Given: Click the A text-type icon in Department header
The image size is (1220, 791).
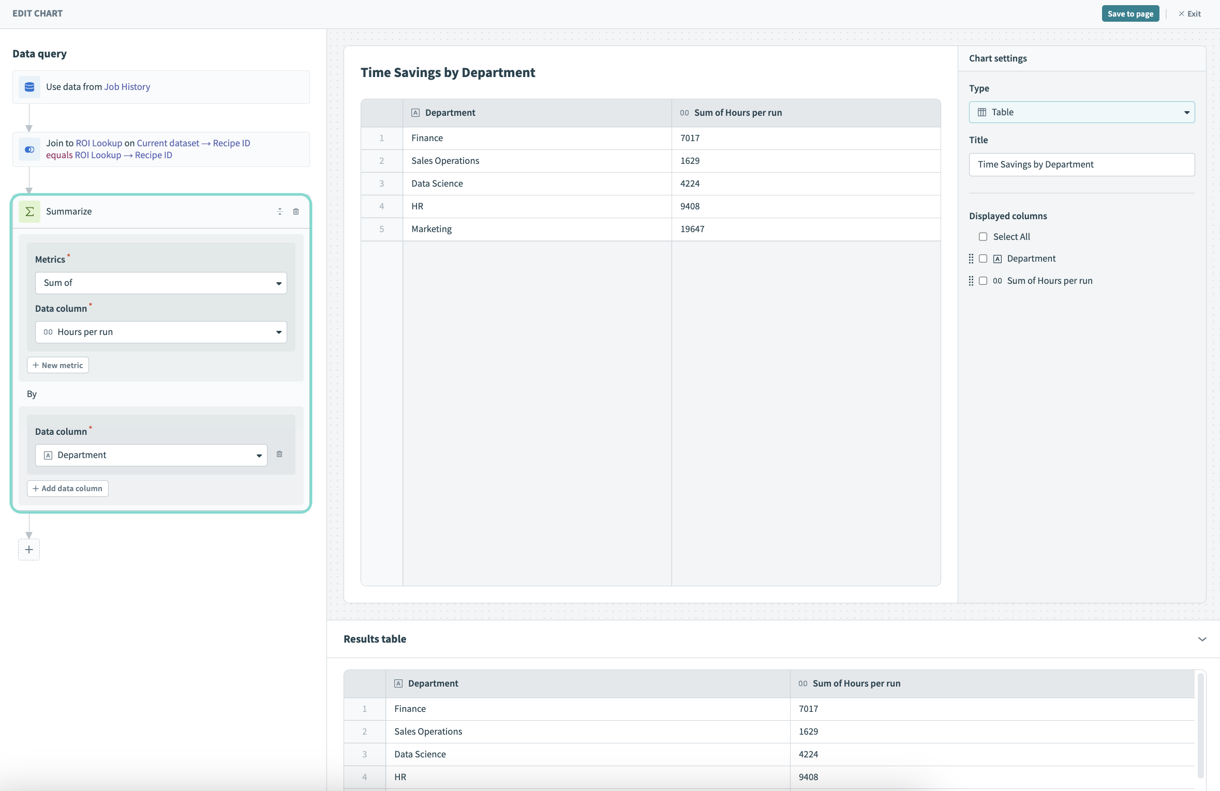Looking at the screenshot, I should point(416,112).
